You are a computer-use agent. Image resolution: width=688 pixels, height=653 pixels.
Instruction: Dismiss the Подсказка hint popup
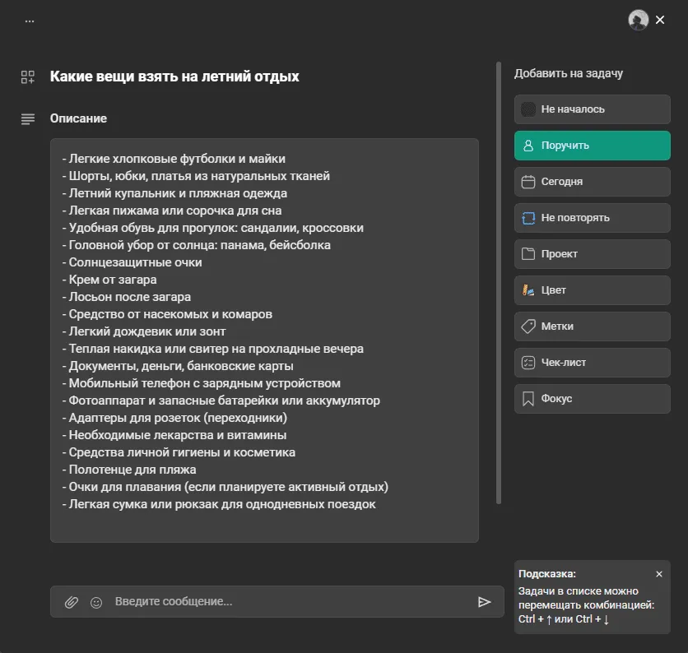659,574
